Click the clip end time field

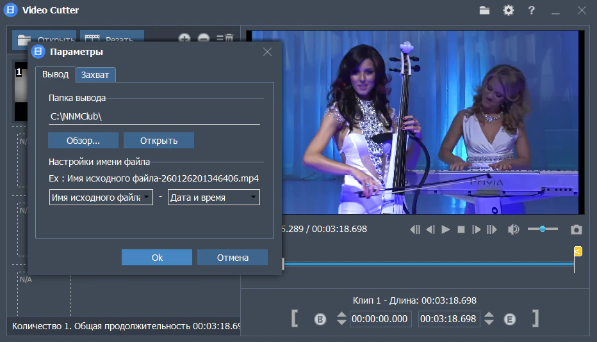448,319
